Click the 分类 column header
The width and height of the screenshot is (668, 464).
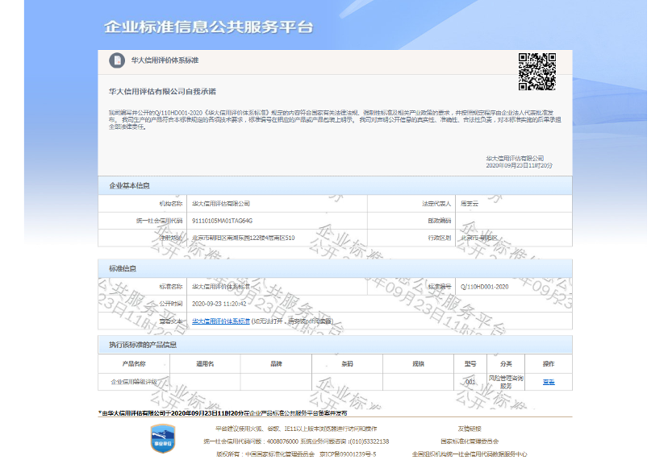[x=506, y=363]
